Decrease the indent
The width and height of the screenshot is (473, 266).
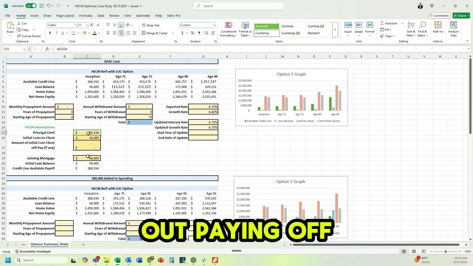click(128, 33)
